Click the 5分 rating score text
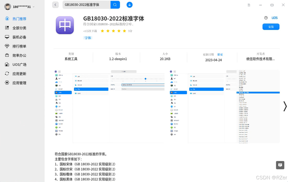 [x=130, y=31]
